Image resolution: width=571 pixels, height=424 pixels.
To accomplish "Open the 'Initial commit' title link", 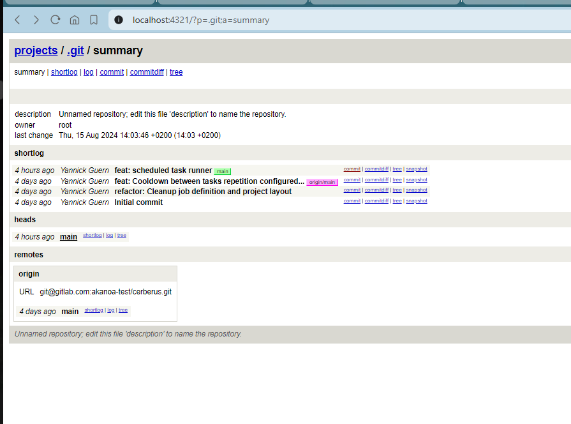I will click(138, 202).
